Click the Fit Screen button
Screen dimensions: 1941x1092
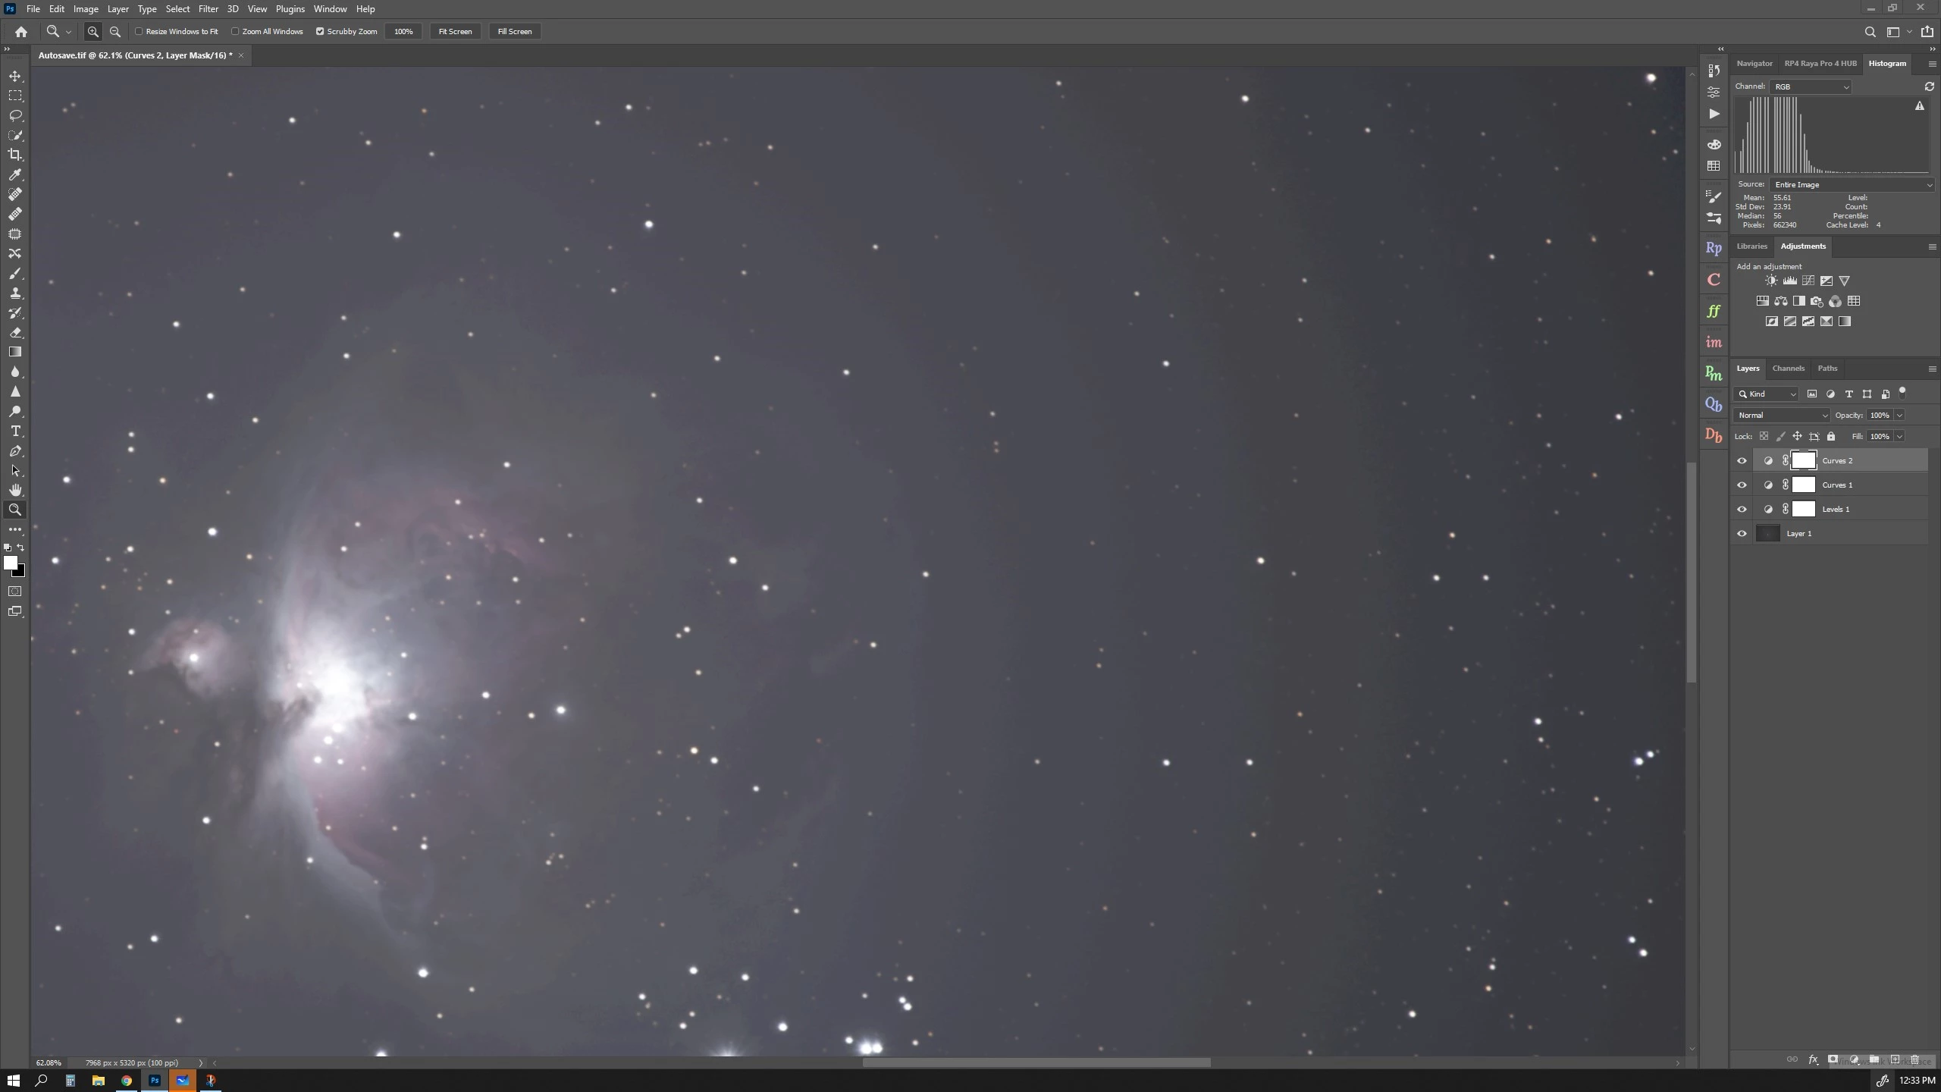[x=455, y=32]
